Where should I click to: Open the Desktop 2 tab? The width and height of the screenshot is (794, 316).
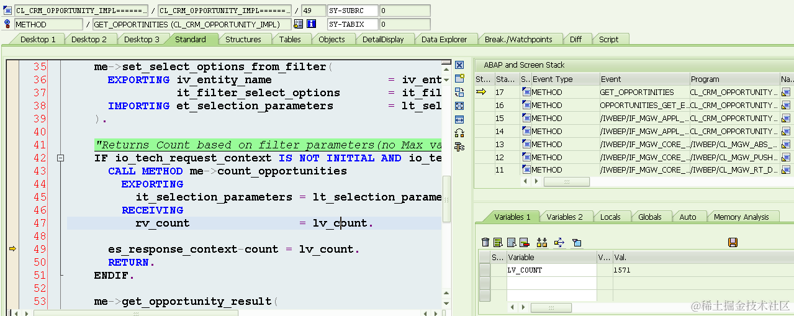[89, 39]
